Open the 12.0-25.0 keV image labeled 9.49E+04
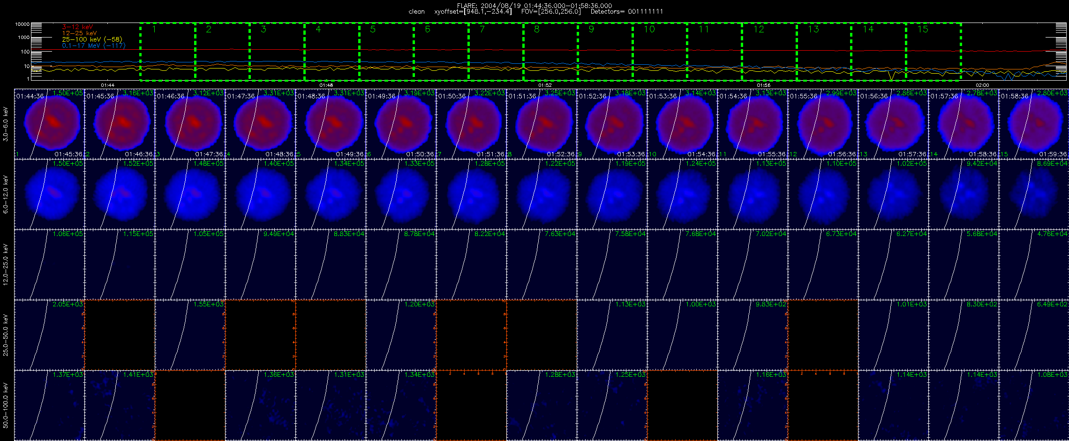1069x441 pixels. click(260, 265)
